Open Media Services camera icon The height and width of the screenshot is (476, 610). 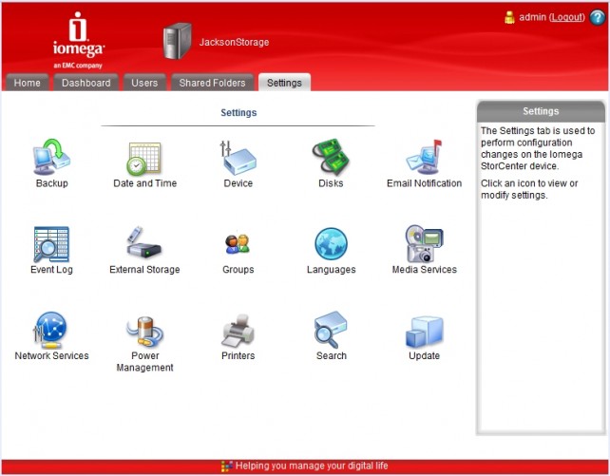[424, 244]
